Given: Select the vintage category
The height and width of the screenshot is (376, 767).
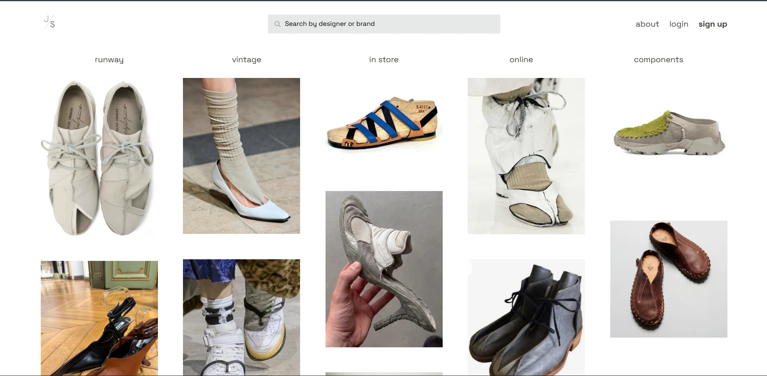Looking at the screenshot, I should pos(246,60).
